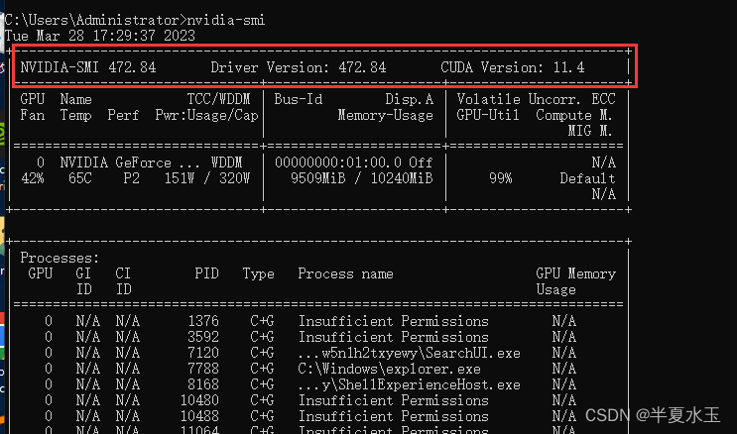Click the NVIDIA-SMI 472.84 version text
737x434 pixels.
coord(88,67)
